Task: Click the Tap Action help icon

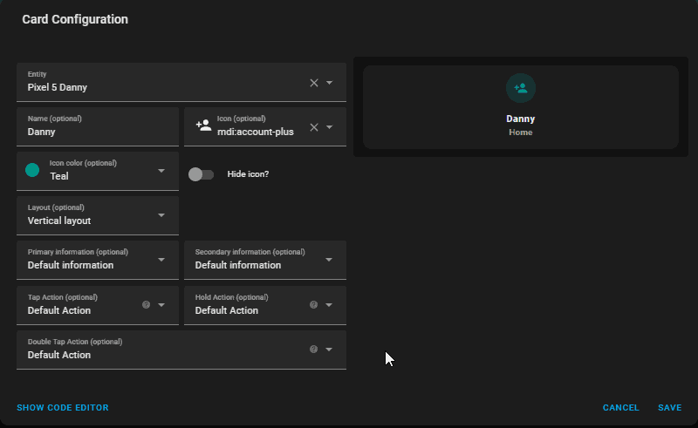Action: [146, 305]
